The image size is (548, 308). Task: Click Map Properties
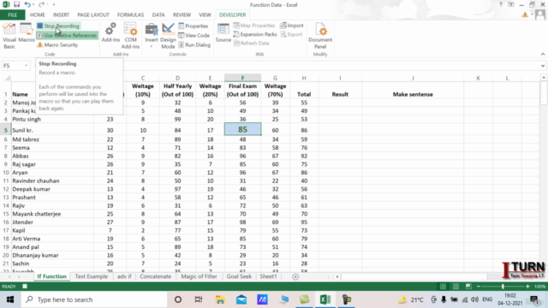point(254,26)
